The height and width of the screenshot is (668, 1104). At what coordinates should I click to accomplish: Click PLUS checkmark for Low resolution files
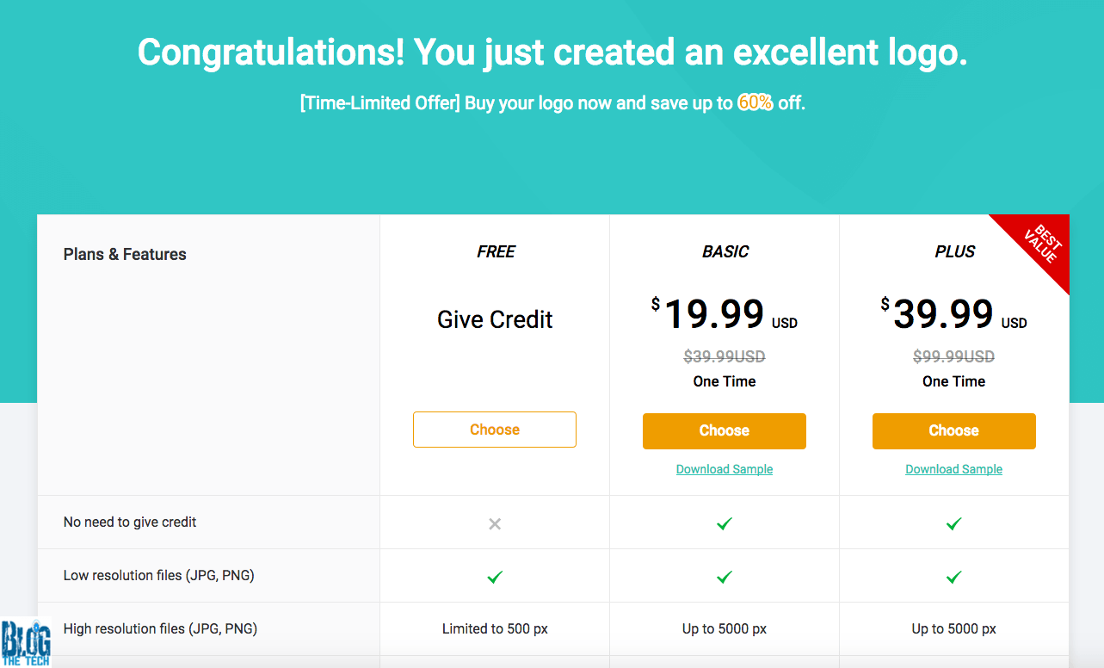point(953,577)
